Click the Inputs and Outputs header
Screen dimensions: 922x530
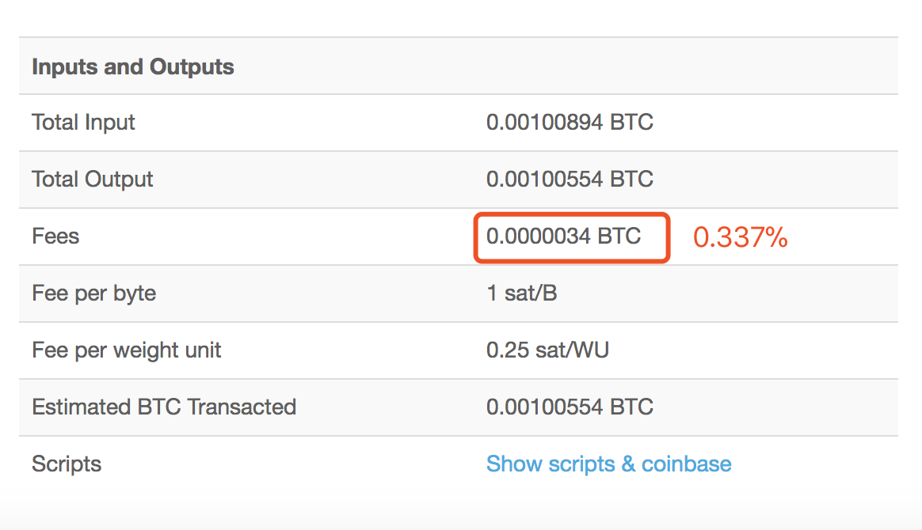click(133, 66)
